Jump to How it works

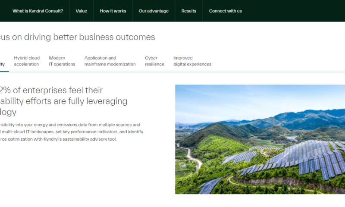point(113,11)
